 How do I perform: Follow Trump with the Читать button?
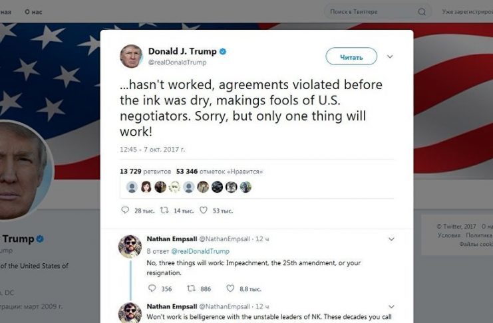pos(351,56)
